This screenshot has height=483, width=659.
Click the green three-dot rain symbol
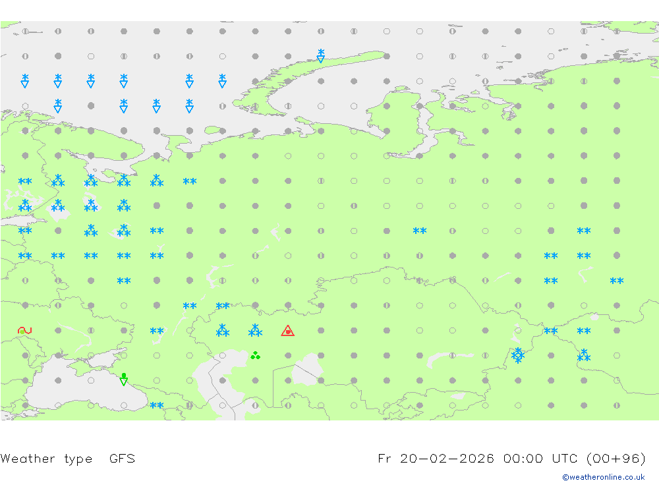pyautogui.click(x=255, y=356)
